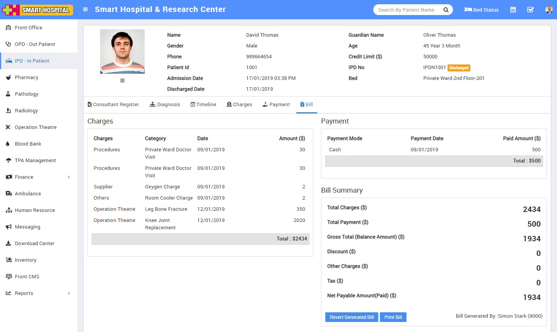
Task: Click the hamburger menu icon in header
Action: point(85,10)
